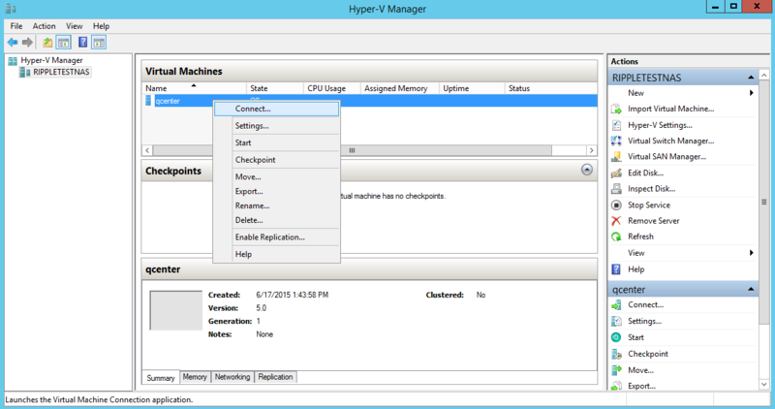Screen dimensions: 775x409
Task: Expand the New submenu arrow in Actions
Action: tap(752, 93)
